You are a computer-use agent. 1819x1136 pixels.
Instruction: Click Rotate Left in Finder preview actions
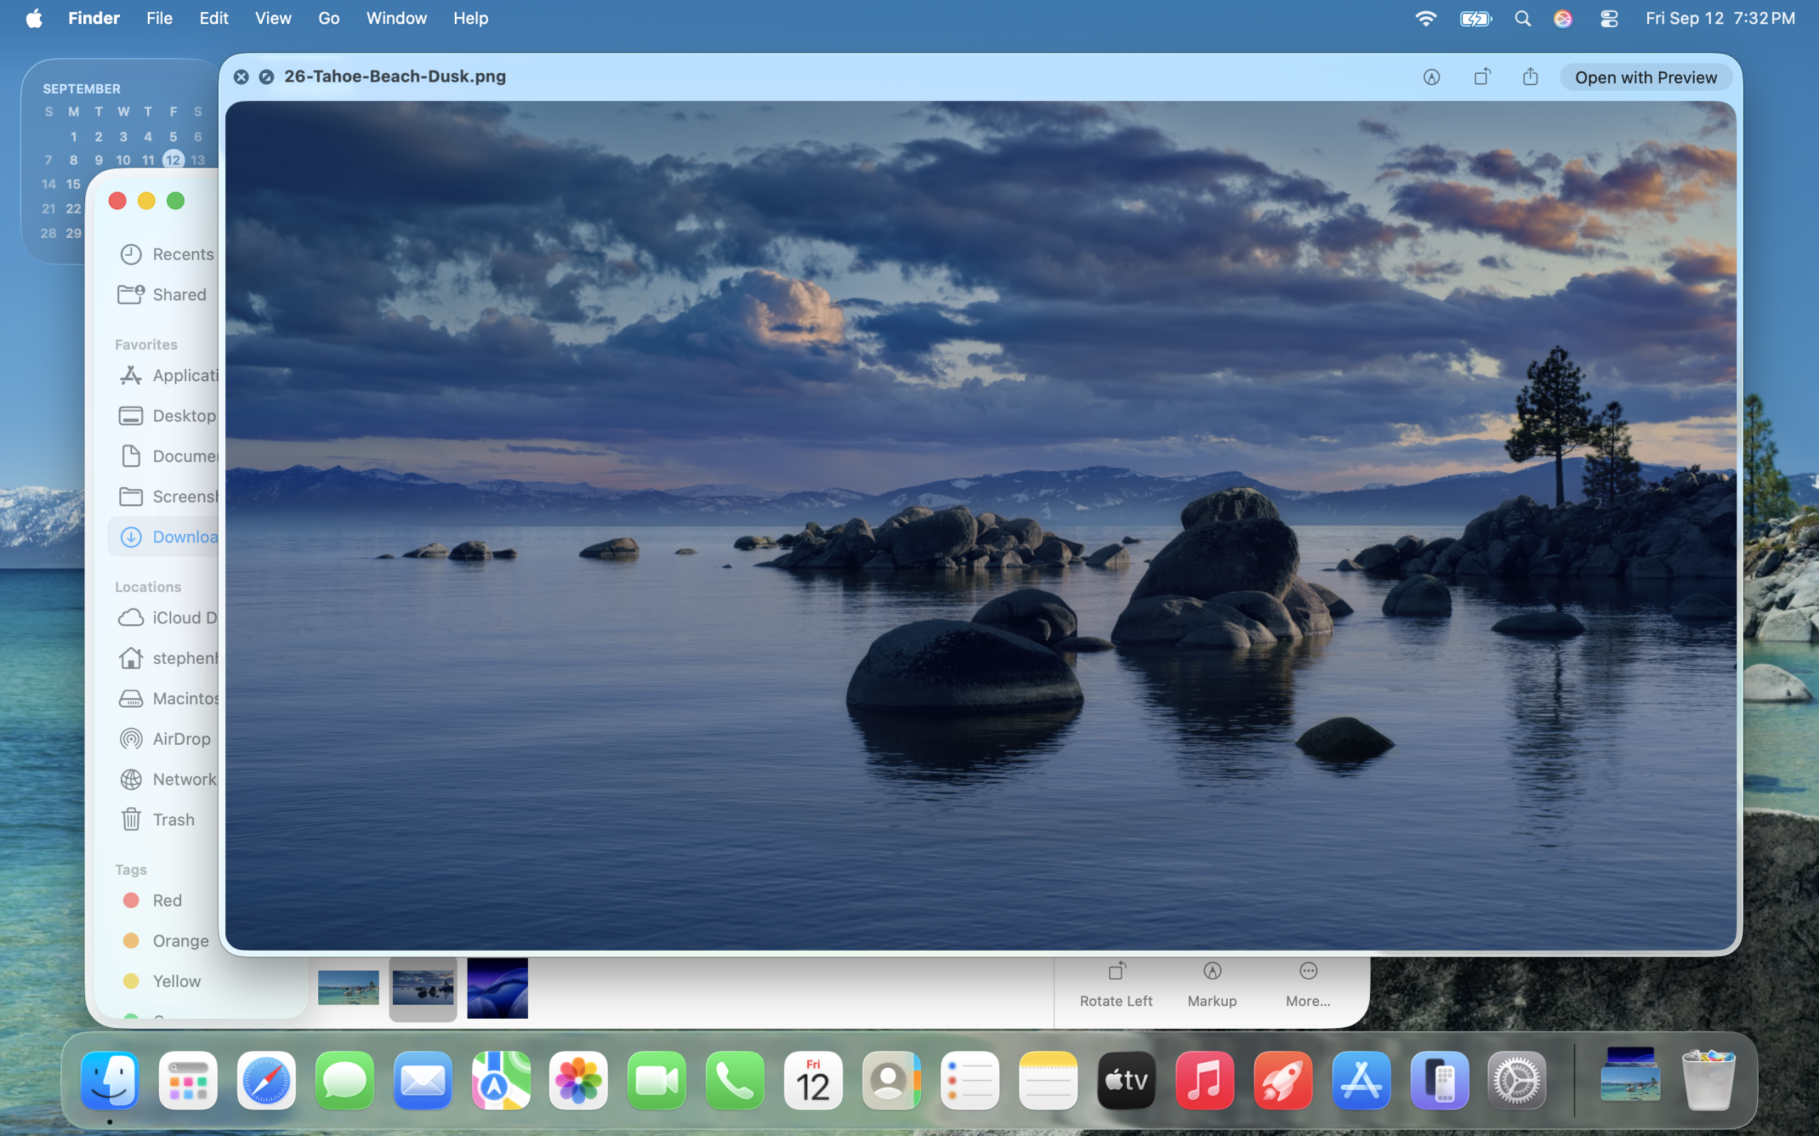[x=1116, y=983]
